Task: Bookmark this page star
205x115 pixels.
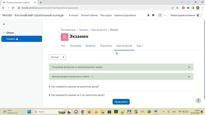Action: (177, 8)
